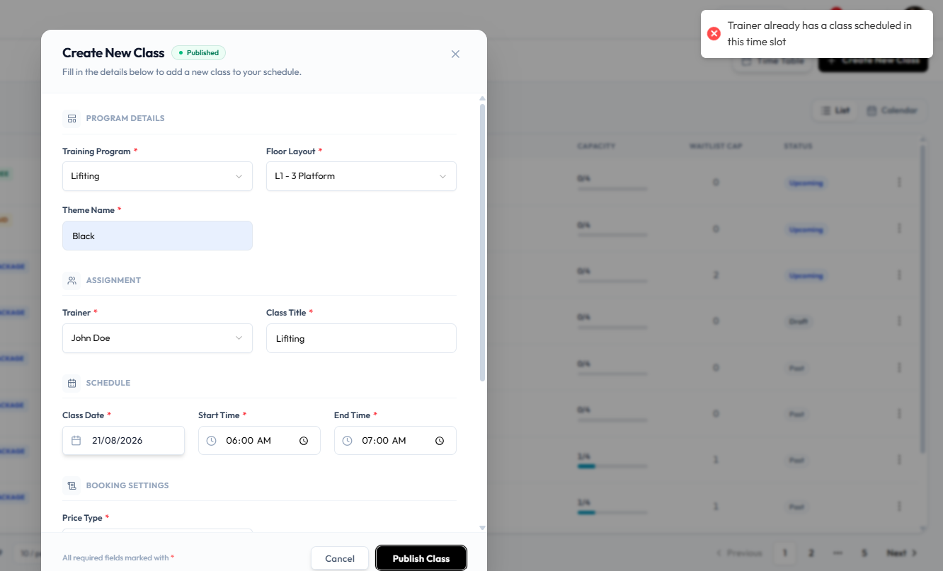This screenshot has width=943, height=571.
Task: Click the Draft status badge
Action: coord(798,321)
